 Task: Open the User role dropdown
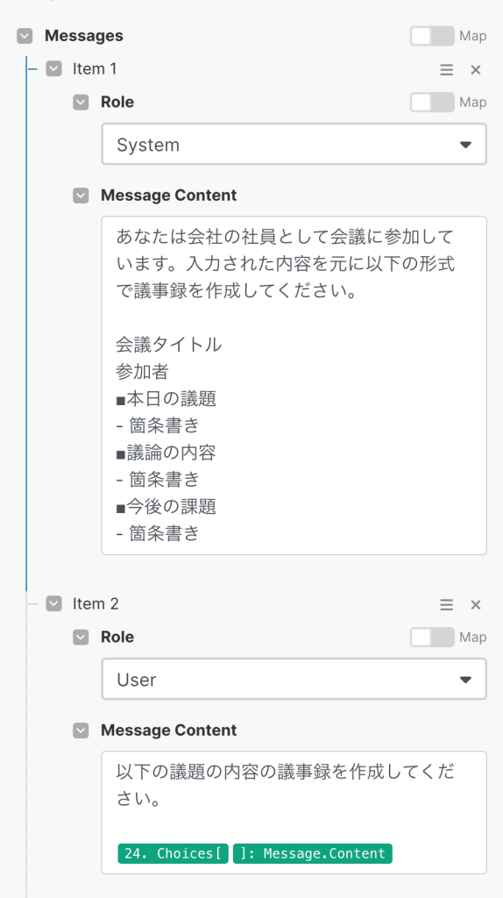click(x=294, y=680)
